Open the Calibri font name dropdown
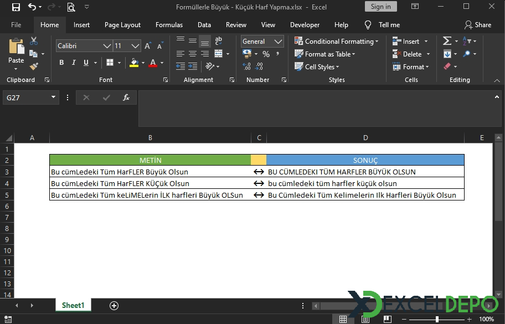This screenshot has height=324, width=505. (106, 46)
